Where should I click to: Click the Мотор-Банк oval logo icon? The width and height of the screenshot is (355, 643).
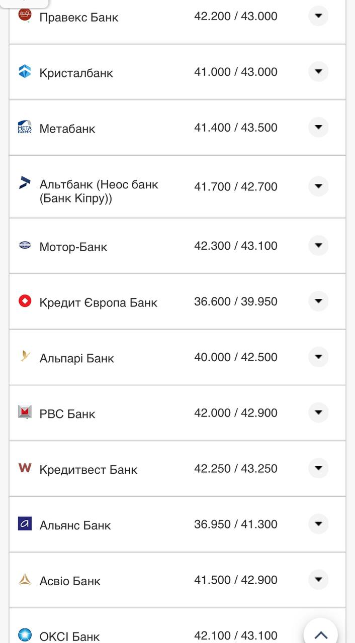(x=25, y=246)
